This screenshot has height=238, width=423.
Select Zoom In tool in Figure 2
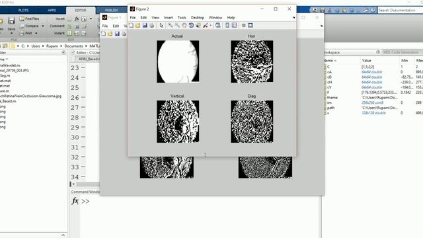pyautogui.click(x=171, y=25)
